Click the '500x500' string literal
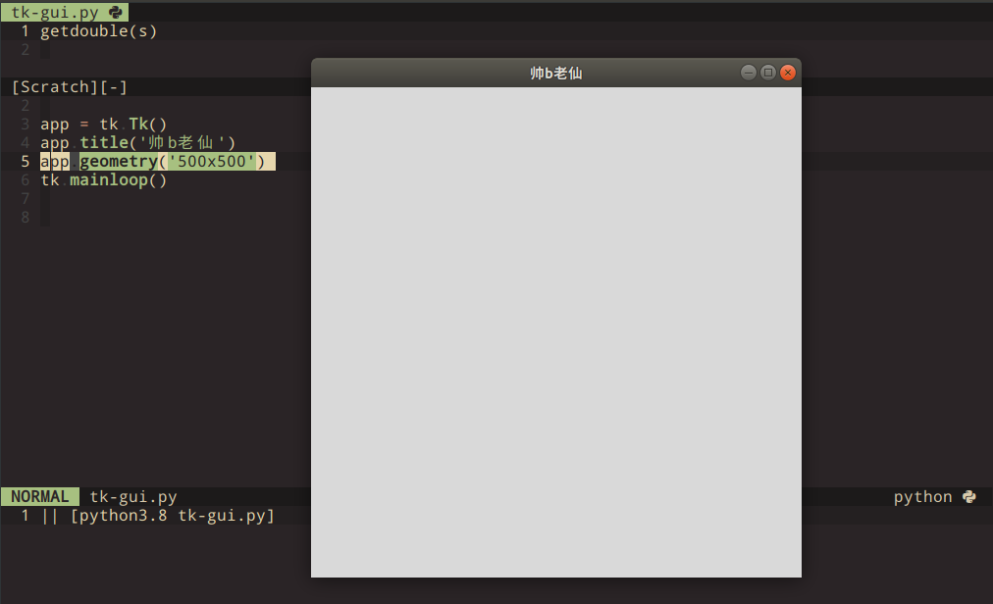This screenshot has height=604, width=993. (x=212, y=162)
